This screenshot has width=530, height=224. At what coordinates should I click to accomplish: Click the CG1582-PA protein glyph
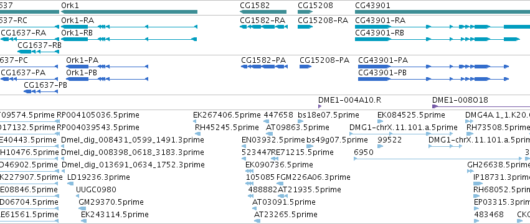click(x=264, y=67)
